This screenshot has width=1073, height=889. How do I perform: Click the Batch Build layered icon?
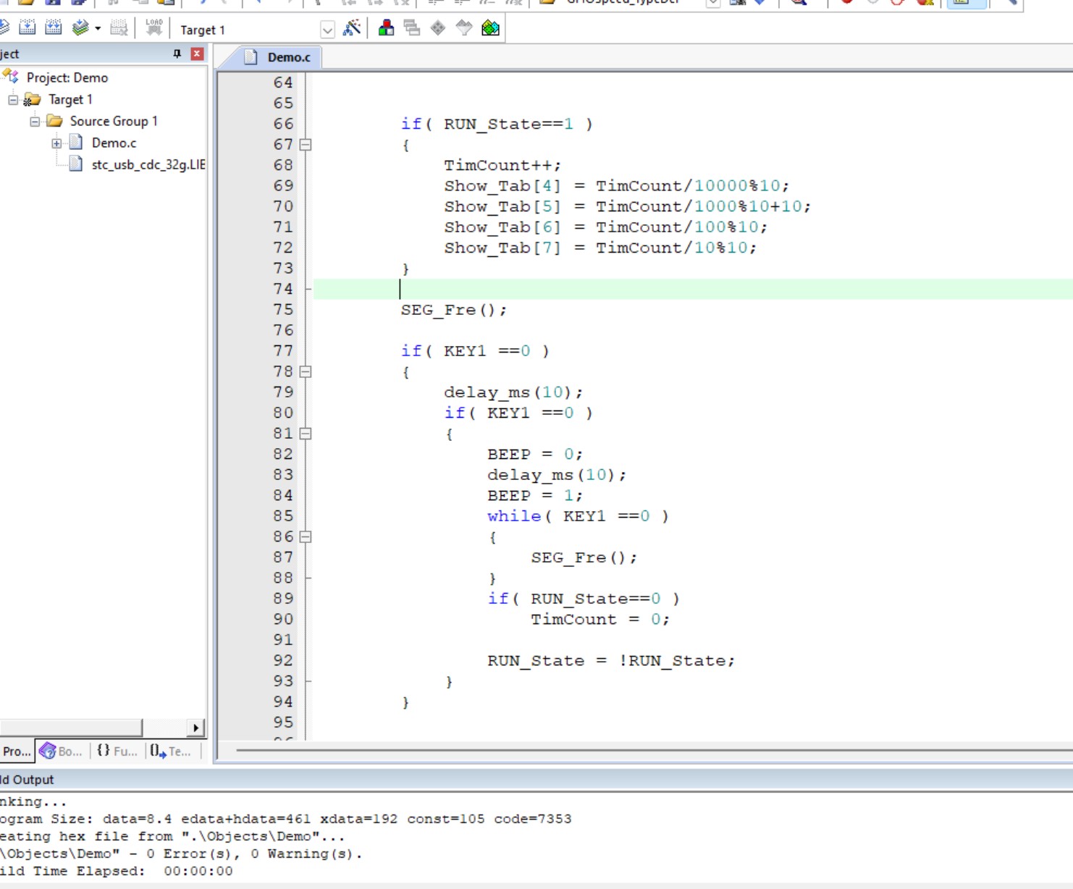click(x=80, y=28)
